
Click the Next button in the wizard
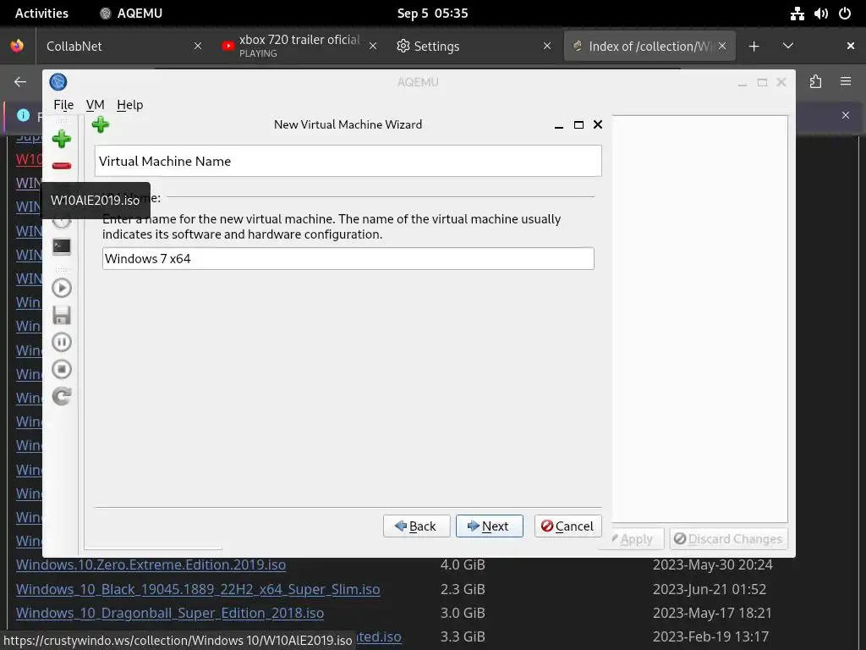point(490,526)
